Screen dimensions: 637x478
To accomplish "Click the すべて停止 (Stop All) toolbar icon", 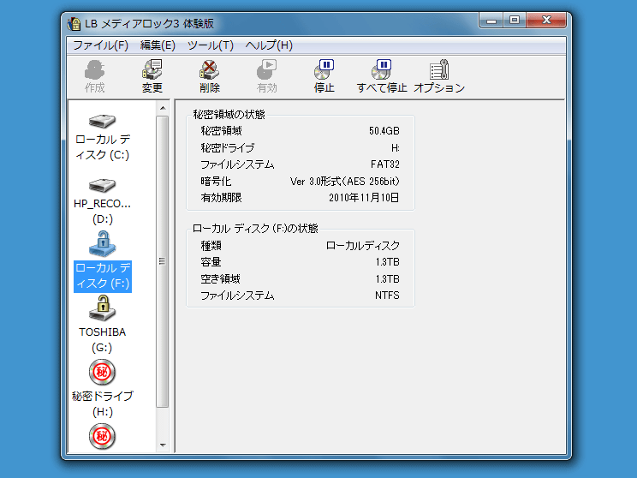I will (x=382, y=69).
